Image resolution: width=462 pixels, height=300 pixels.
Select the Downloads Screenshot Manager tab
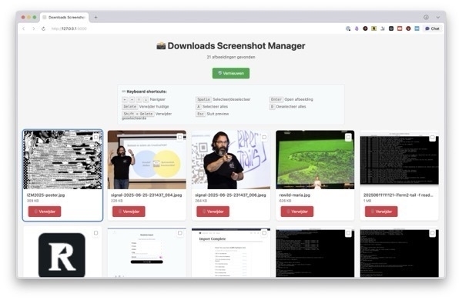(x=65, y=18)
